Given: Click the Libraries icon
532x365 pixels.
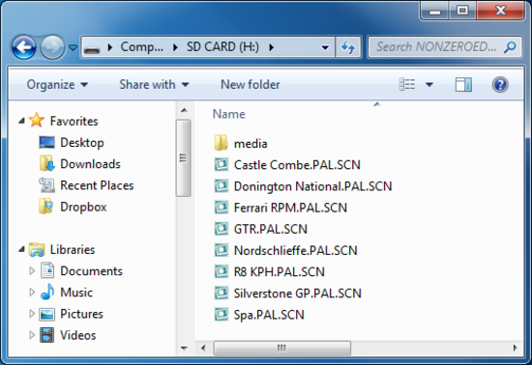Looking at the screenshot, I should pyautogui.click(x=37, y=249).
